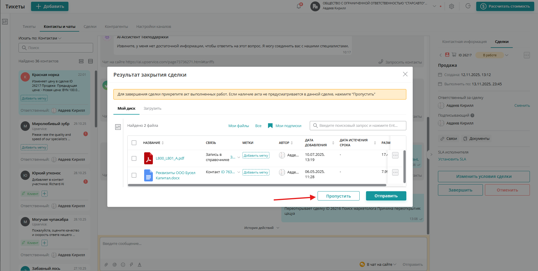
Task: Click the Установить SLA link
Action: (x=452, y=159)
